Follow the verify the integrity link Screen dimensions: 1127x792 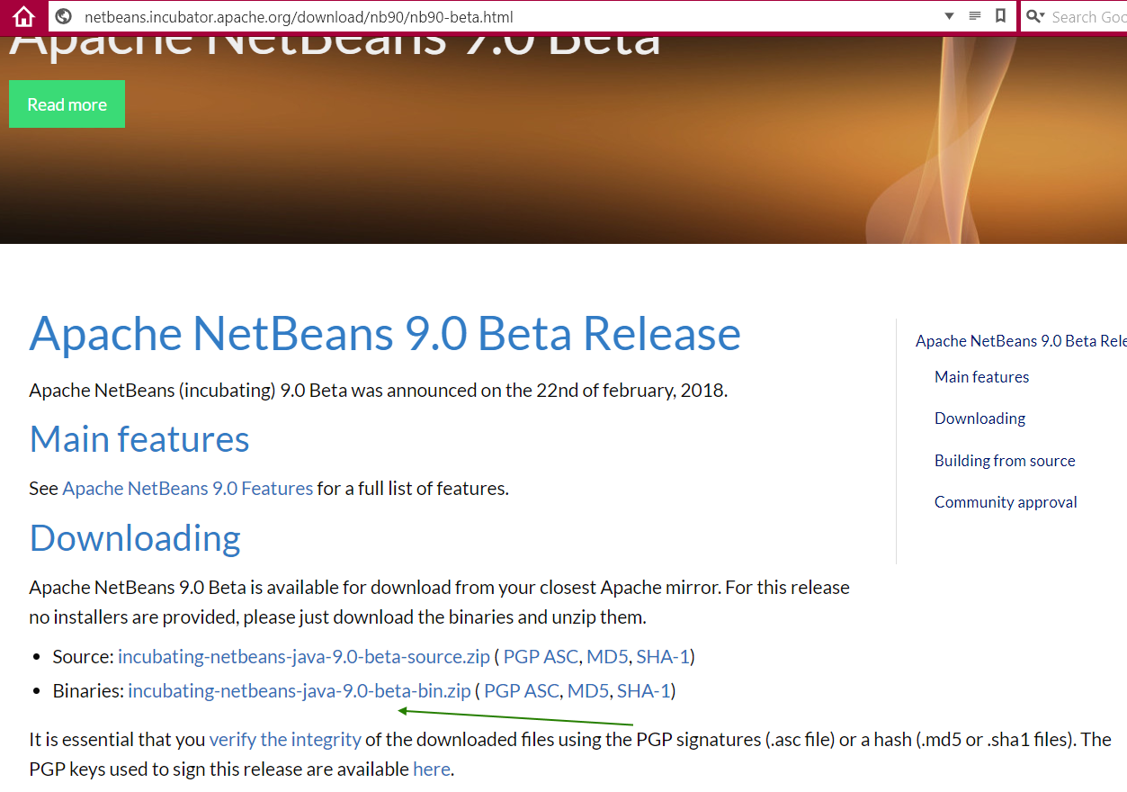285,739
